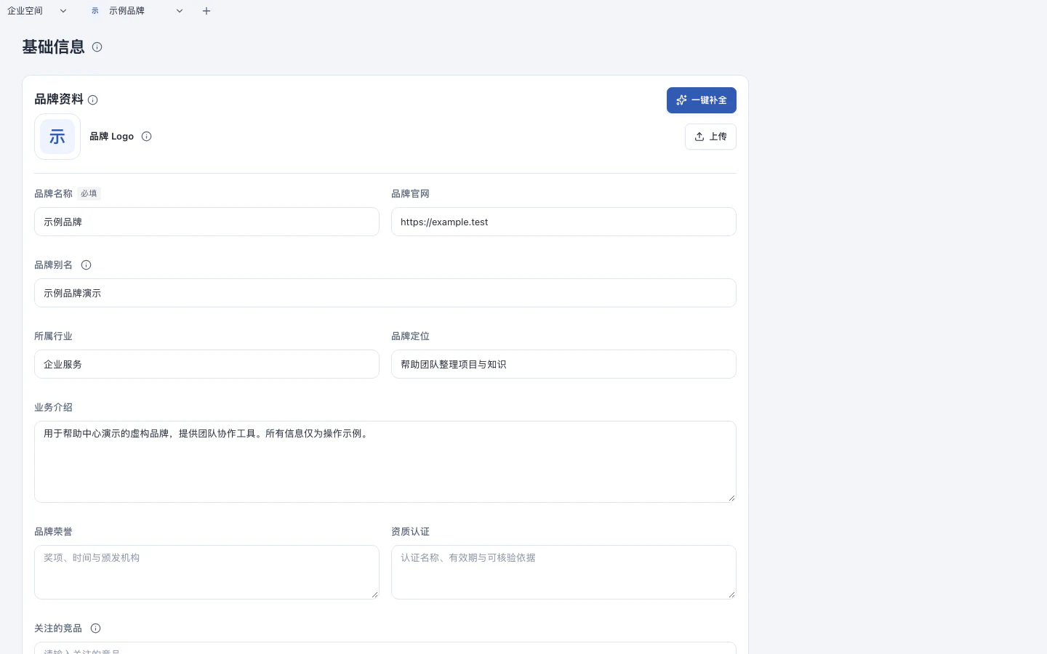Screen dimensions: 1047x654
Task: Click the 业务介绍 field label
Action: pos(53,408)
